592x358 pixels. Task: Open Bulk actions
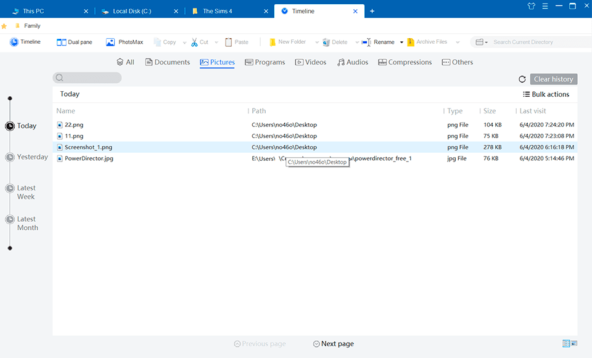[x=546, y=94]
